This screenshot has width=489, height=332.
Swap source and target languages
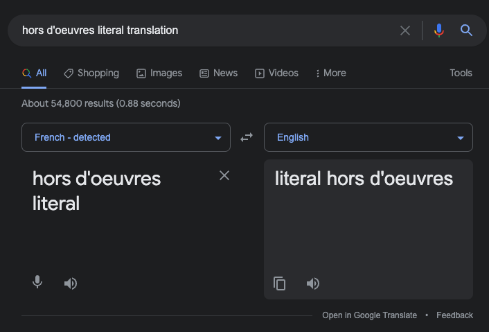247,137
